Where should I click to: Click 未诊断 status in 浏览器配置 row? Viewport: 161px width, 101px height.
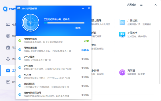pyautogui.click(x=85, y=86)
